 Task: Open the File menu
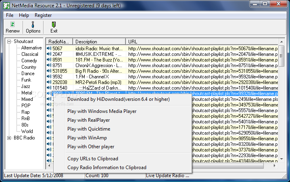click(x=10, y=15)
